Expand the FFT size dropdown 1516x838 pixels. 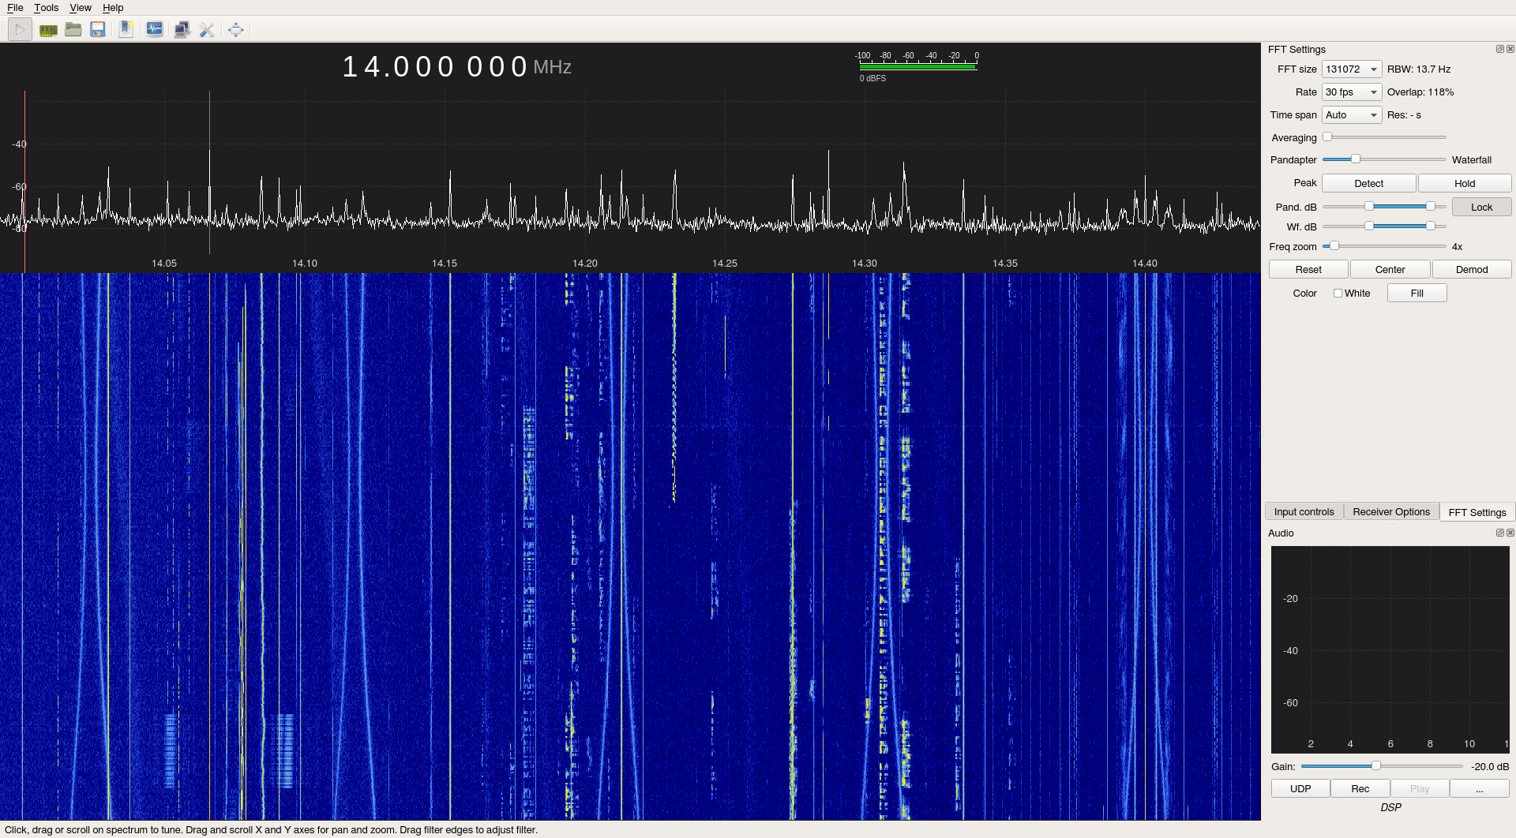tap(1352, 69)
